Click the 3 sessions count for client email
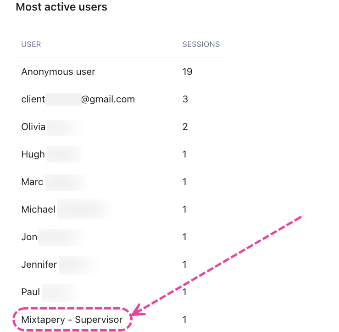The width and height of the screenshot is (339, 332). [x=185, y=99]
